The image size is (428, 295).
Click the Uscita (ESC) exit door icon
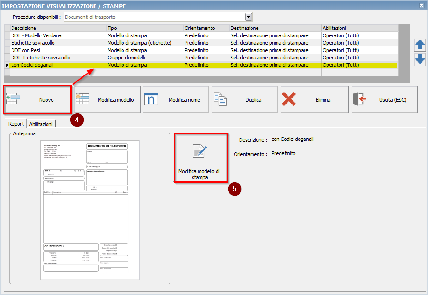click(x=359, y=99)
